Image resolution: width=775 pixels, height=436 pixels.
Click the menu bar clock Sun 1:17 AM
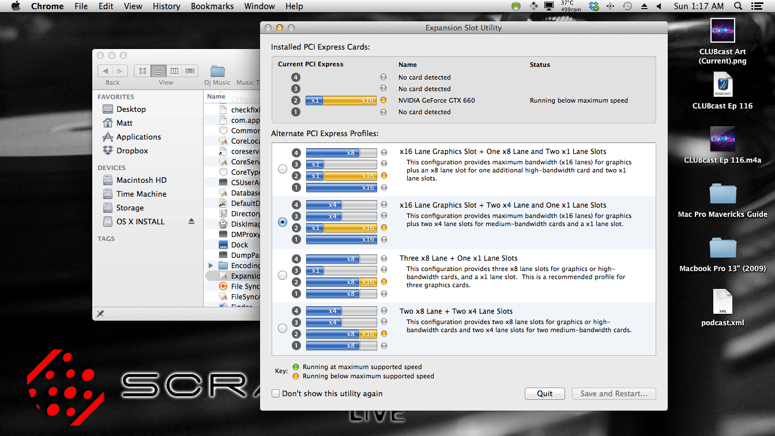pyautogui.click(x=699, y=6)
